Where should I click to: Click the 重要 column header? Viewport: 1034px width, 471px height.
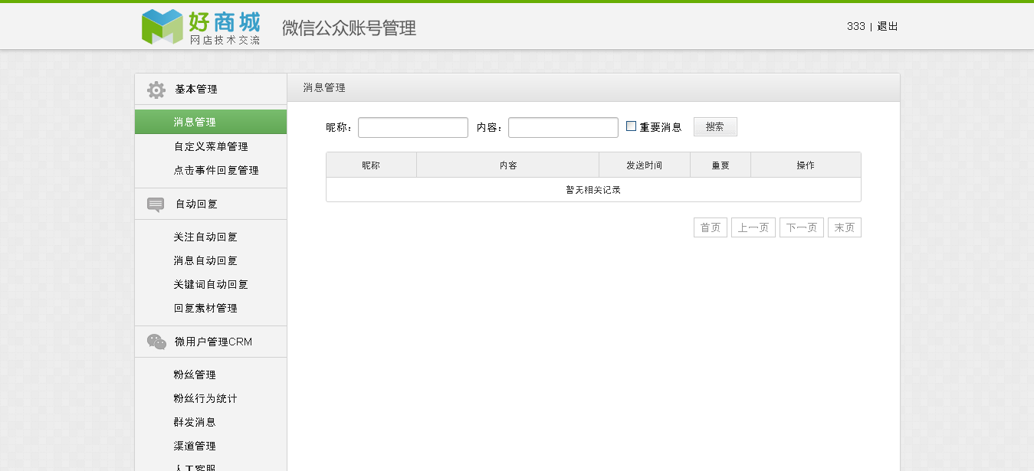[721, 165]
